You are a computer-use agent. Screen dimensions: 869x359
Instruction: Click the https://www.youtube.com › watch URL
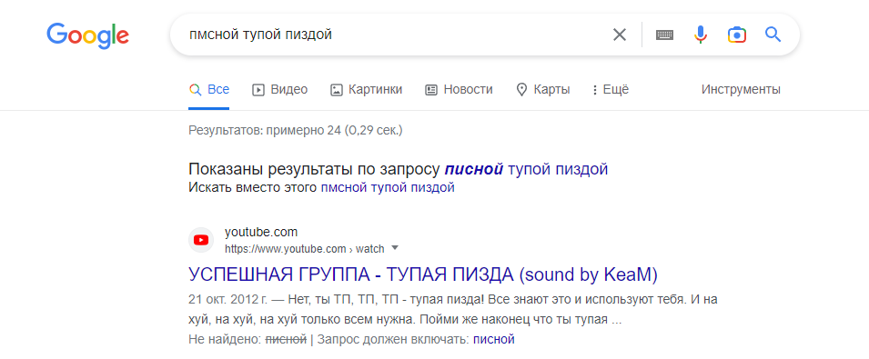(304, 249)
